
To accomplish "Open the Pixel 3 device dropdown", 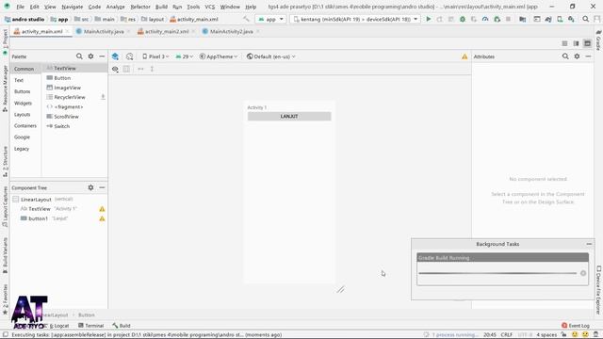I will tap(155, 56).
